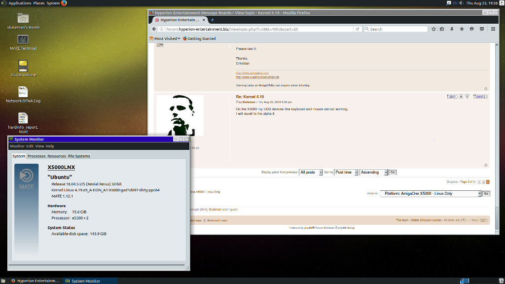Open Firefox downloads arrow

pos(452,29)
